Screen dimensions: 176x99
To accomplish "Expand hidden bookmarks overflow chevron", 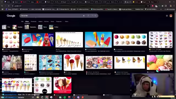I will 161,9.
